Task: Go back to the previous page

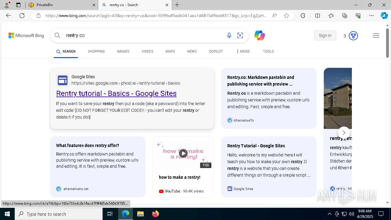Action: [9, 16]
